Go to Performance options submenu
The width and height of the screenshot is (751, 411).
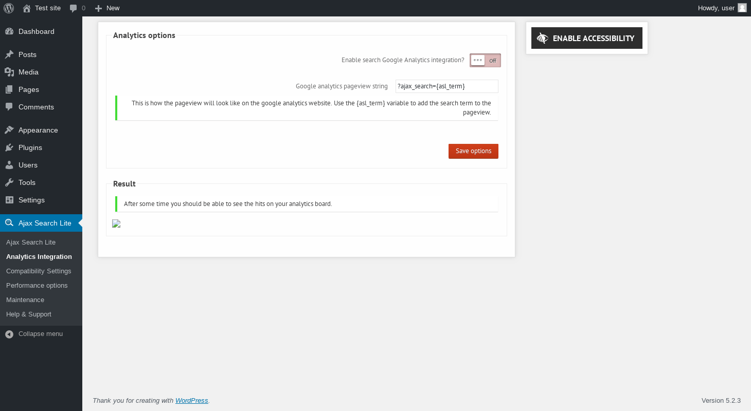[x=37, y=285]
